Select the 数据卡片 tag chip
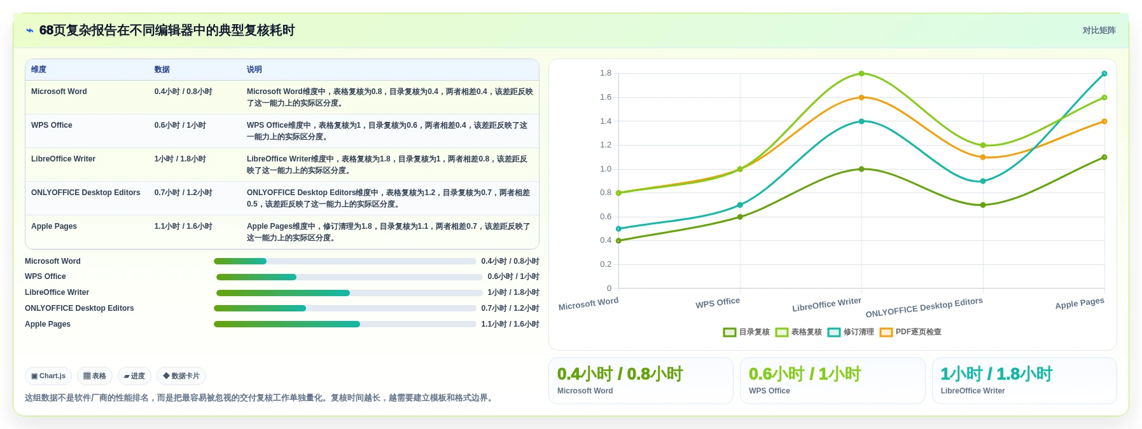Image resolution: width=1142 pixels, height=429 pixels. (181, 376)
